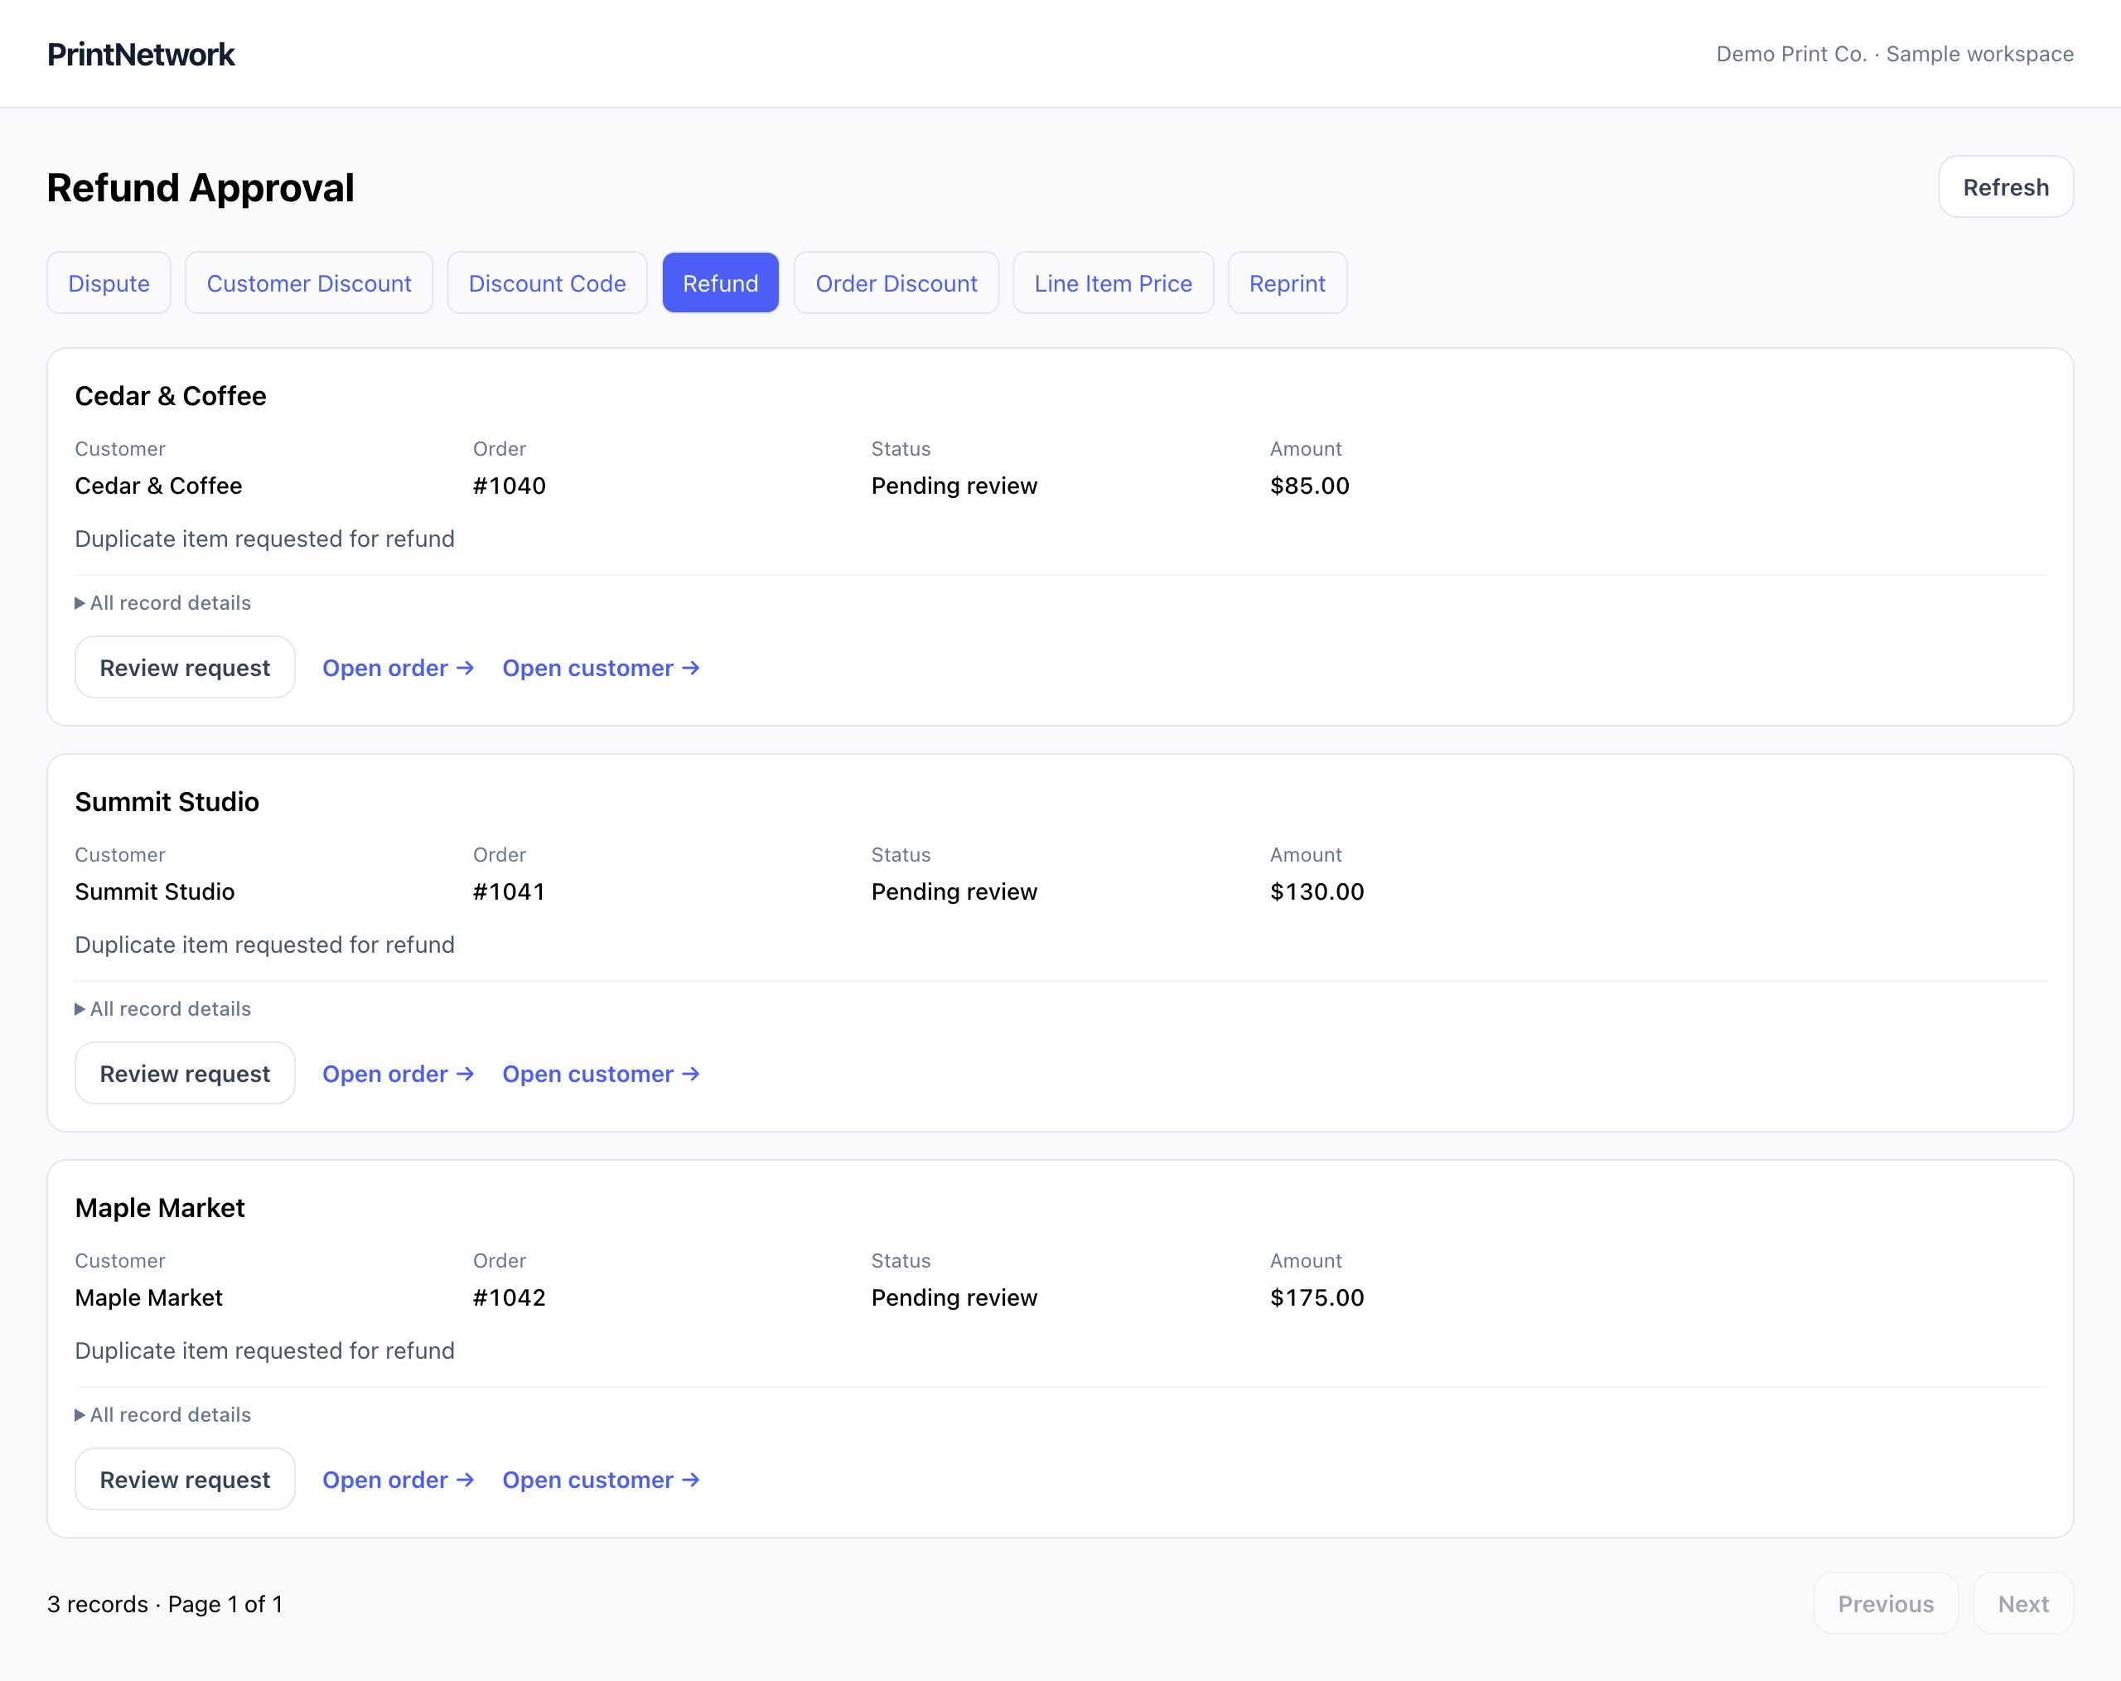Go to Order Discount tab

[896, 283]
